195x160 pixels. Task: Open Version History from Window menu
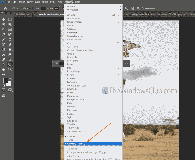click(93, 131)
